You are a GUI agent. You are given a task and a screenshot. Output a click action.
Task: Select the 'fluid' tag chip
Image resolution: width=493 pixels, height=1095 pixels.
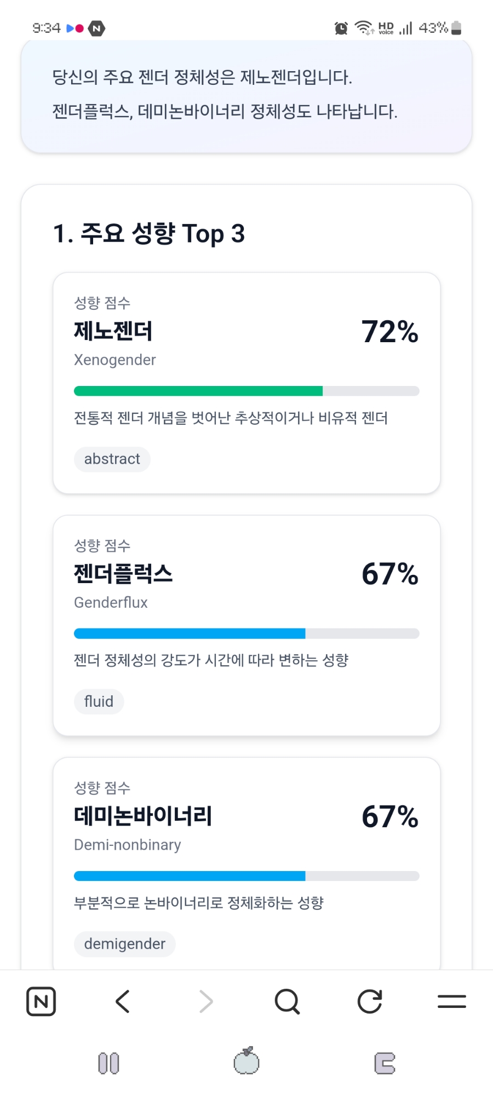(x=99, y=701)
